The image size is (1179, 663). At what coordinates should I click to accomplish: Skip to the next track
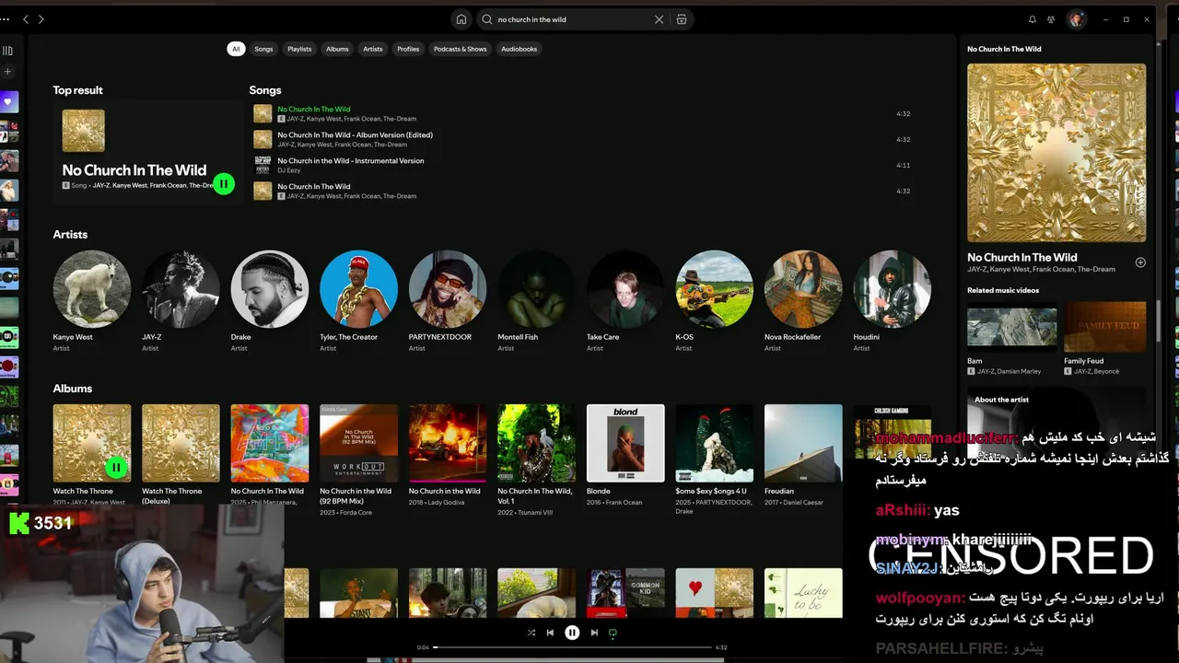click(594, 633)
